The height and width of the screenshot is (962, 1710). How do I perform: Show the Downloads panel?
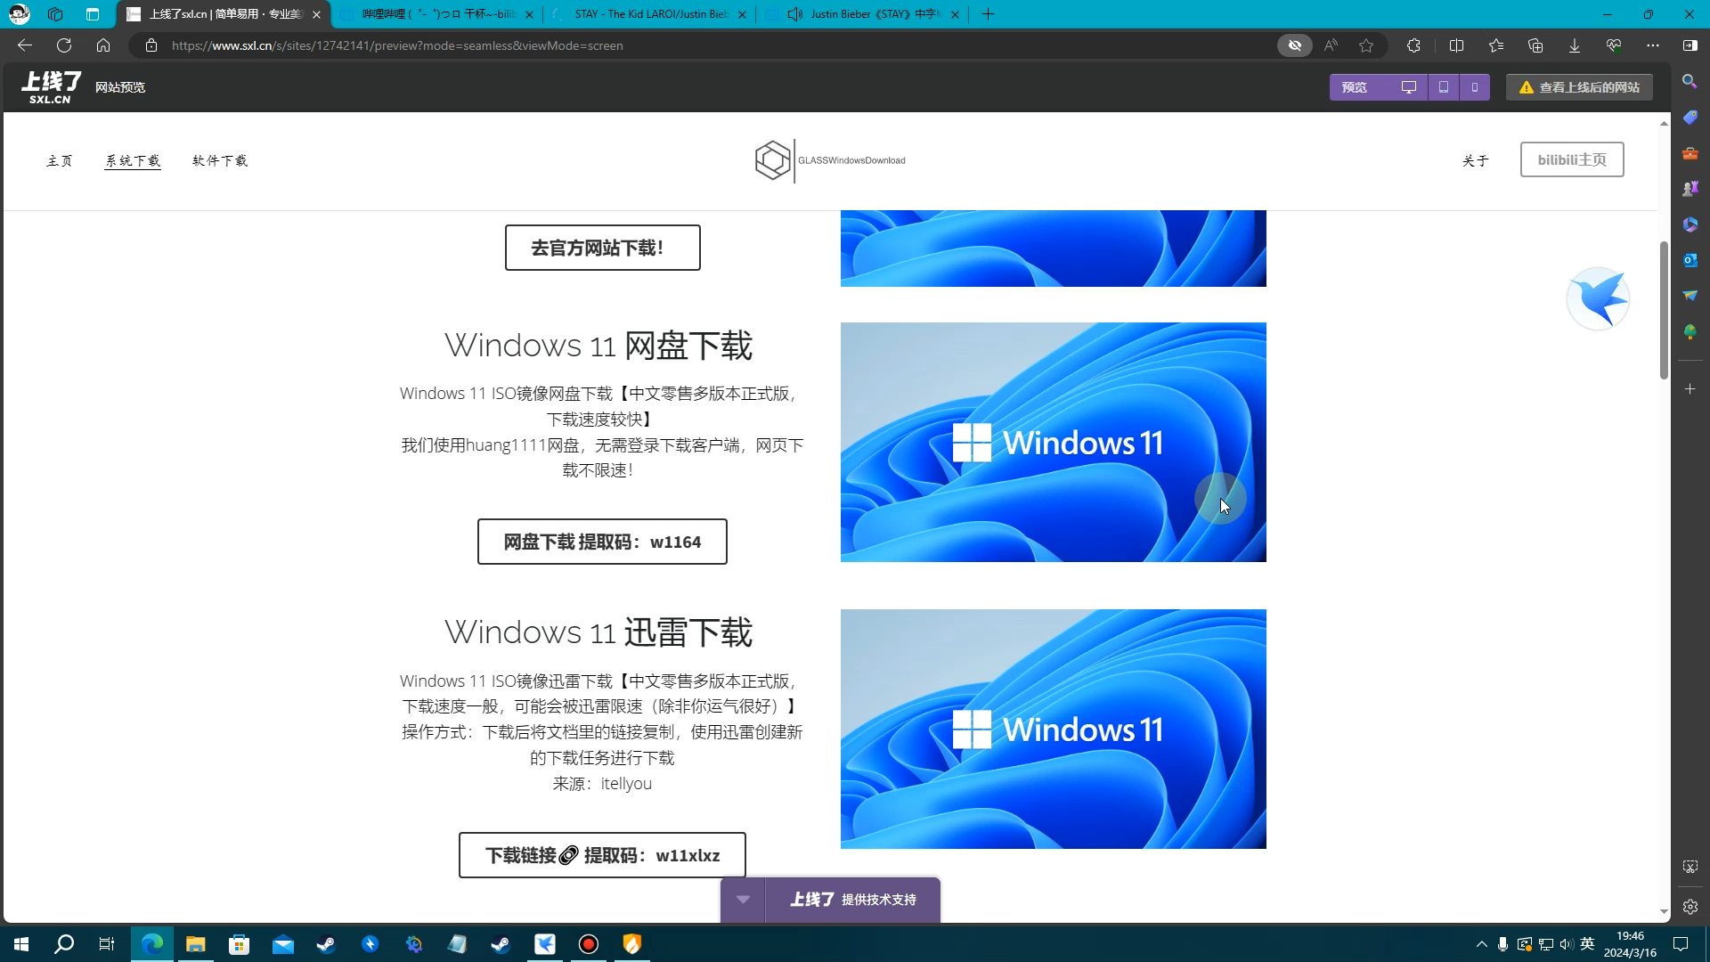pyautogui.click(x=1575, y=45)
